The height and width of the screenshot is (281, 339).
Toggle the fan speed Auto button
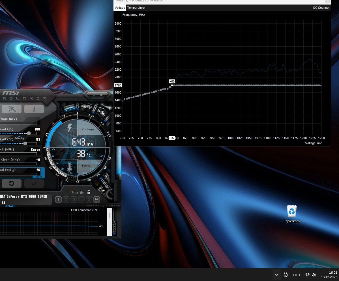39,177
